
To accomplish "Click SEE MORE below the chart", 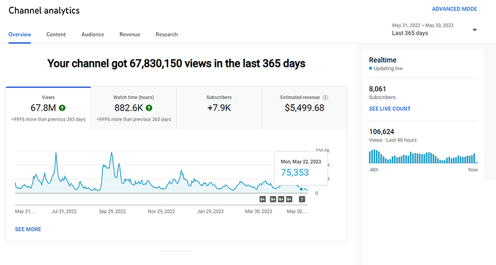I will 28,229.
